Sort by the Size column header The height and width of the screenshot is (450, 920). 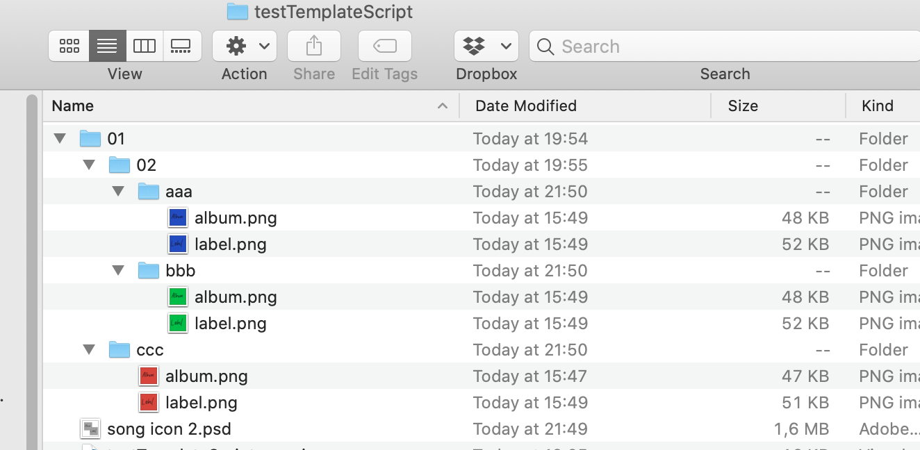click(742, 106)
